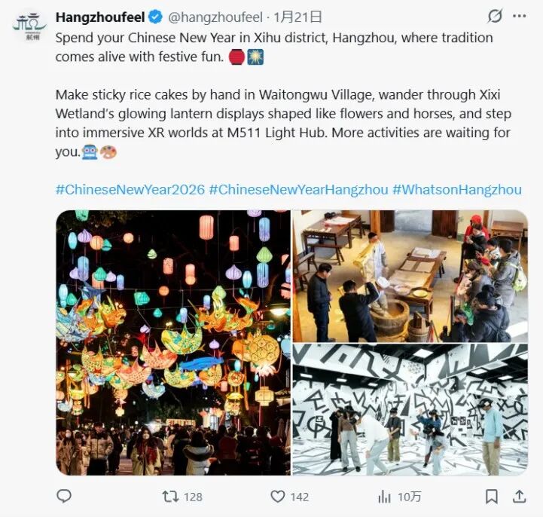Click the share upload icon
543x517 pixels.
(520, 497)
